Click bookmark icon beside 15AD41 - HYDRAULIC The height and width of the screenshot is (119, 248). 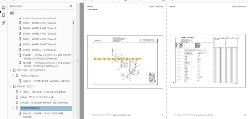[x=20, y=55]
